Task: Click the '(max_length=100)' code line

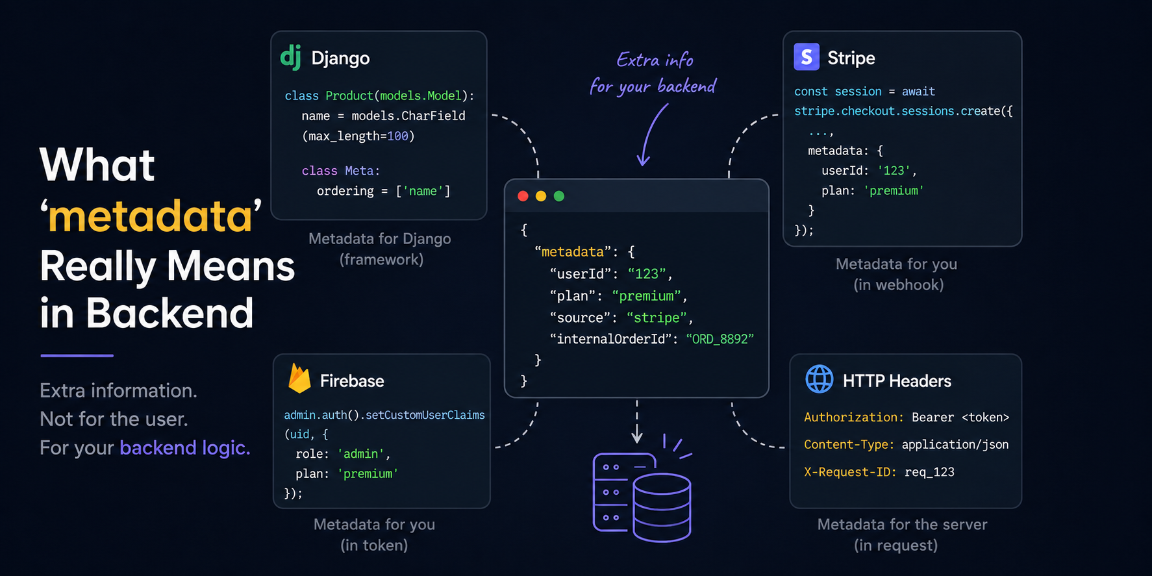Action: (358, 136)
